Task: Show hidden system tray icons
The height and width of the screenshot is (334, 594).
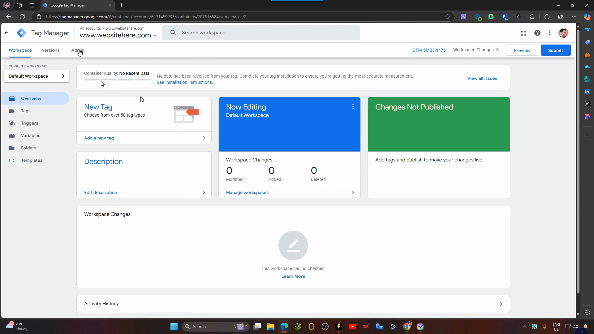Action: [x=525, y=327]
